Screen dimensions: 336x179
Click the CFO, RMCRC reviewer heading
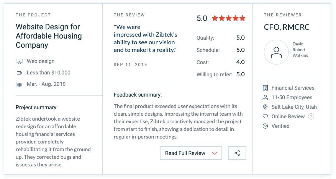coord(287,27)
